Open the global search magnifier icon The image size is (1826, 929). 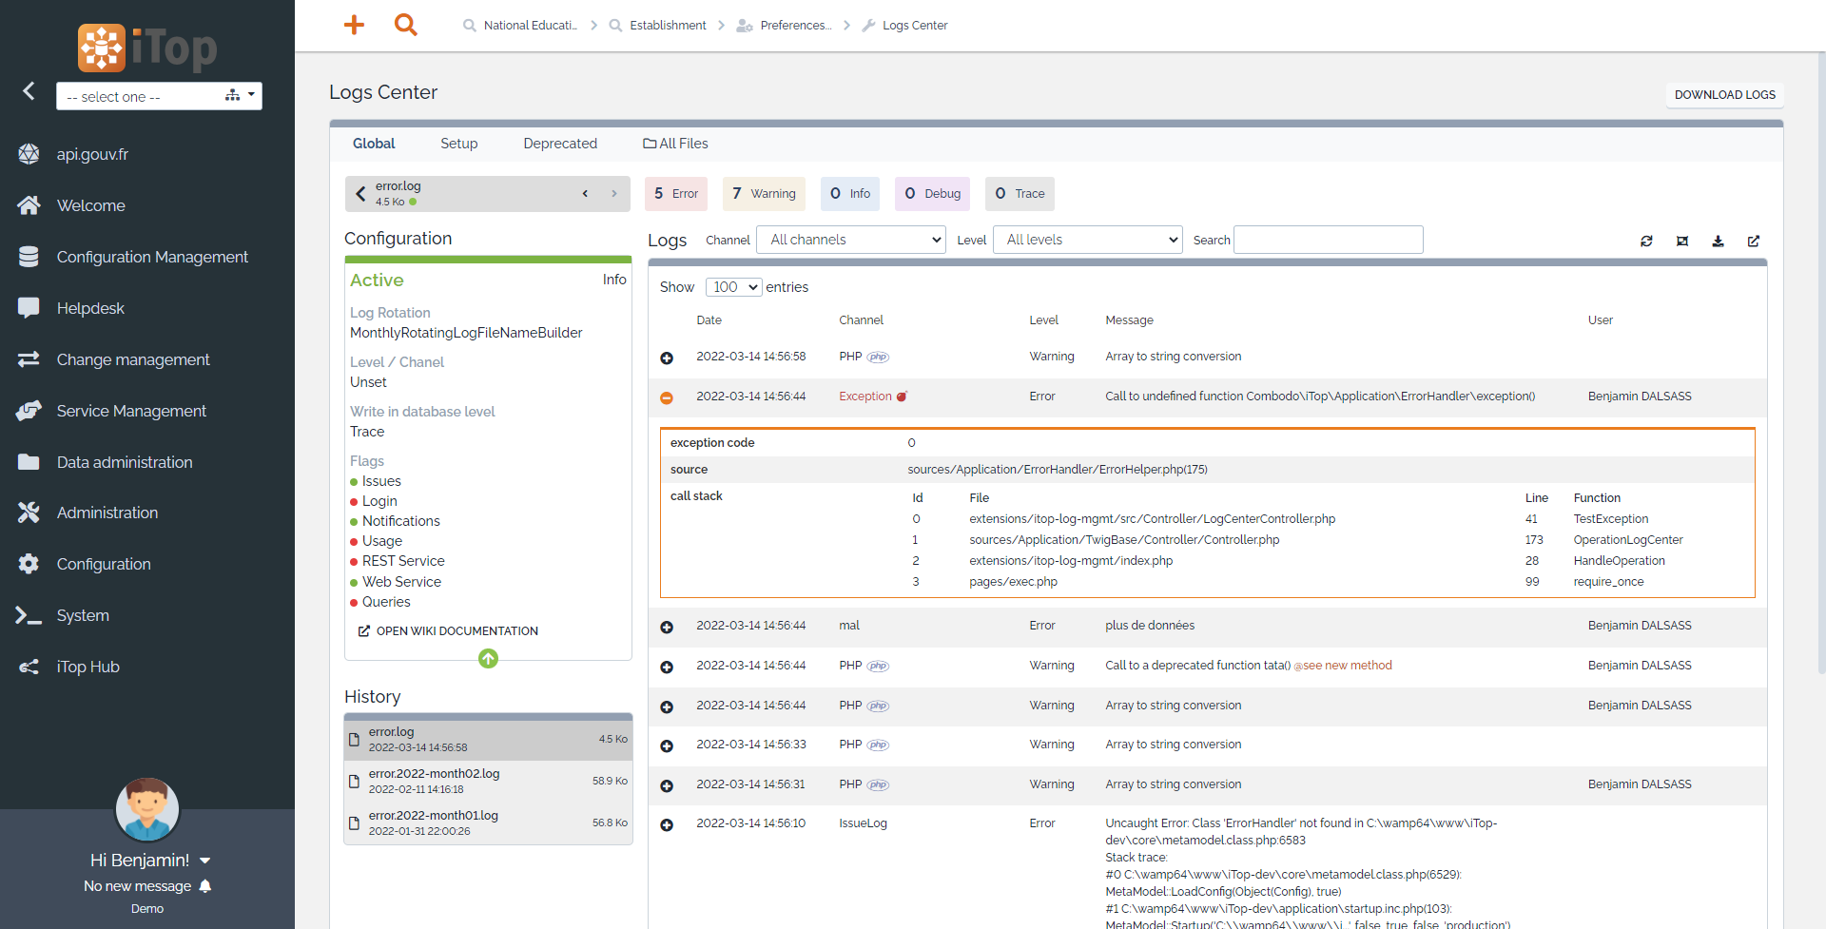click(405, 25)
